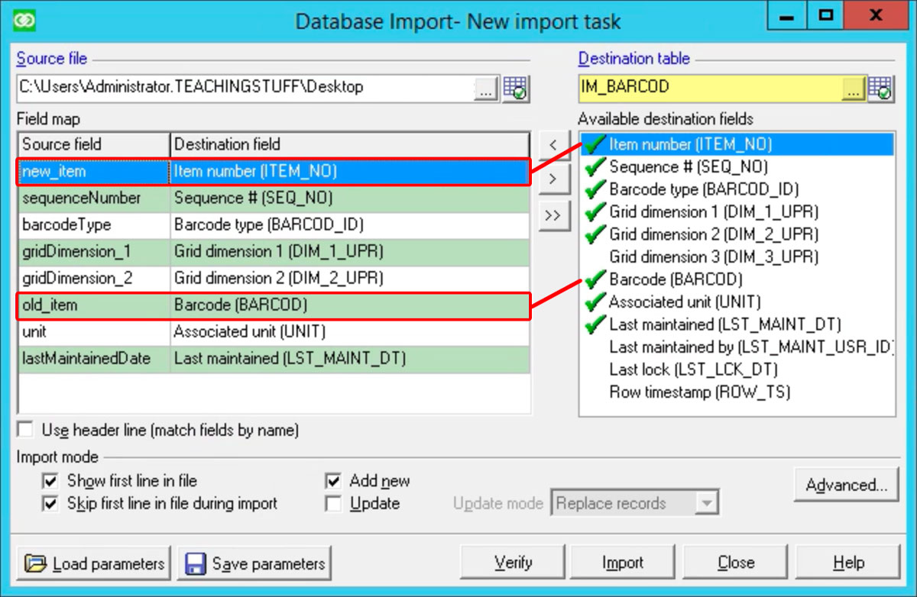Disable the Add new checkbox
Screen dimensions: 917x597
point(333,481)
